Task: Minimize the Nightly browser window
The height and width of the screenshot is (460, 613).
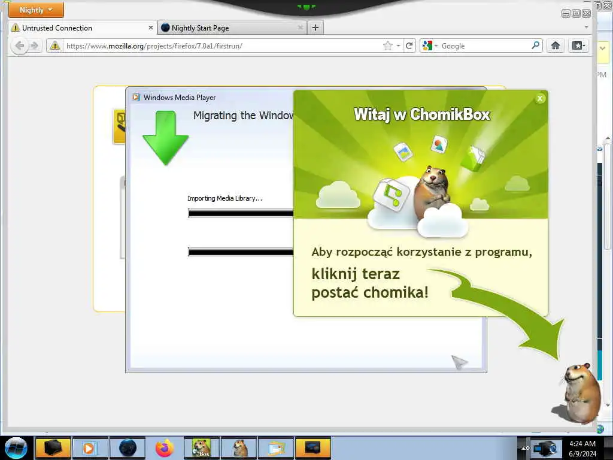Action: pos(566,14)
